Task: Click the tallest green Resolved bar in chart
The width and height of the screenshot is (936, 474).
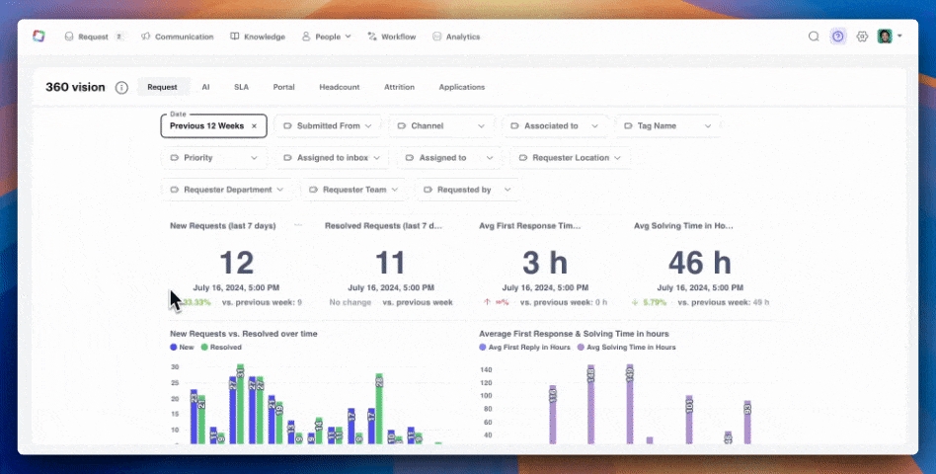Action: [240, 405]
